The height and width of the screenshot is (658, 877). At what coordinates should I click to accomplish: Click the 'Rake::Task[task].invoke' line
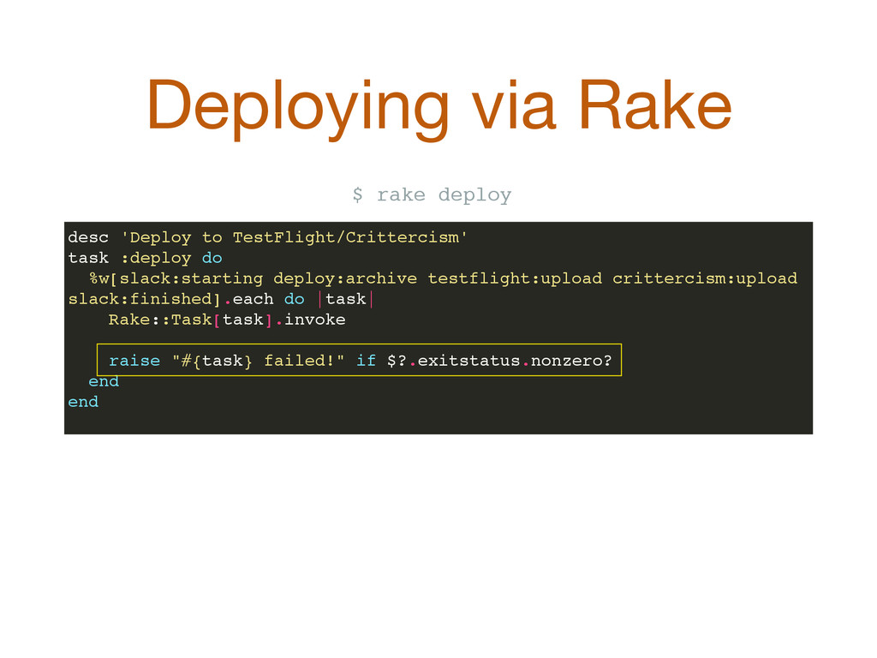[226, 320]
